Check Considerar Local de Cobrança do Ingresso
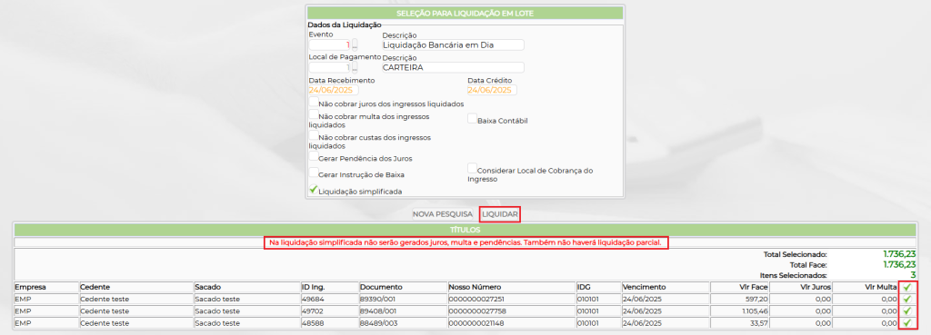The height and width of the screenshot is (335, 931). tap(472, 168)
